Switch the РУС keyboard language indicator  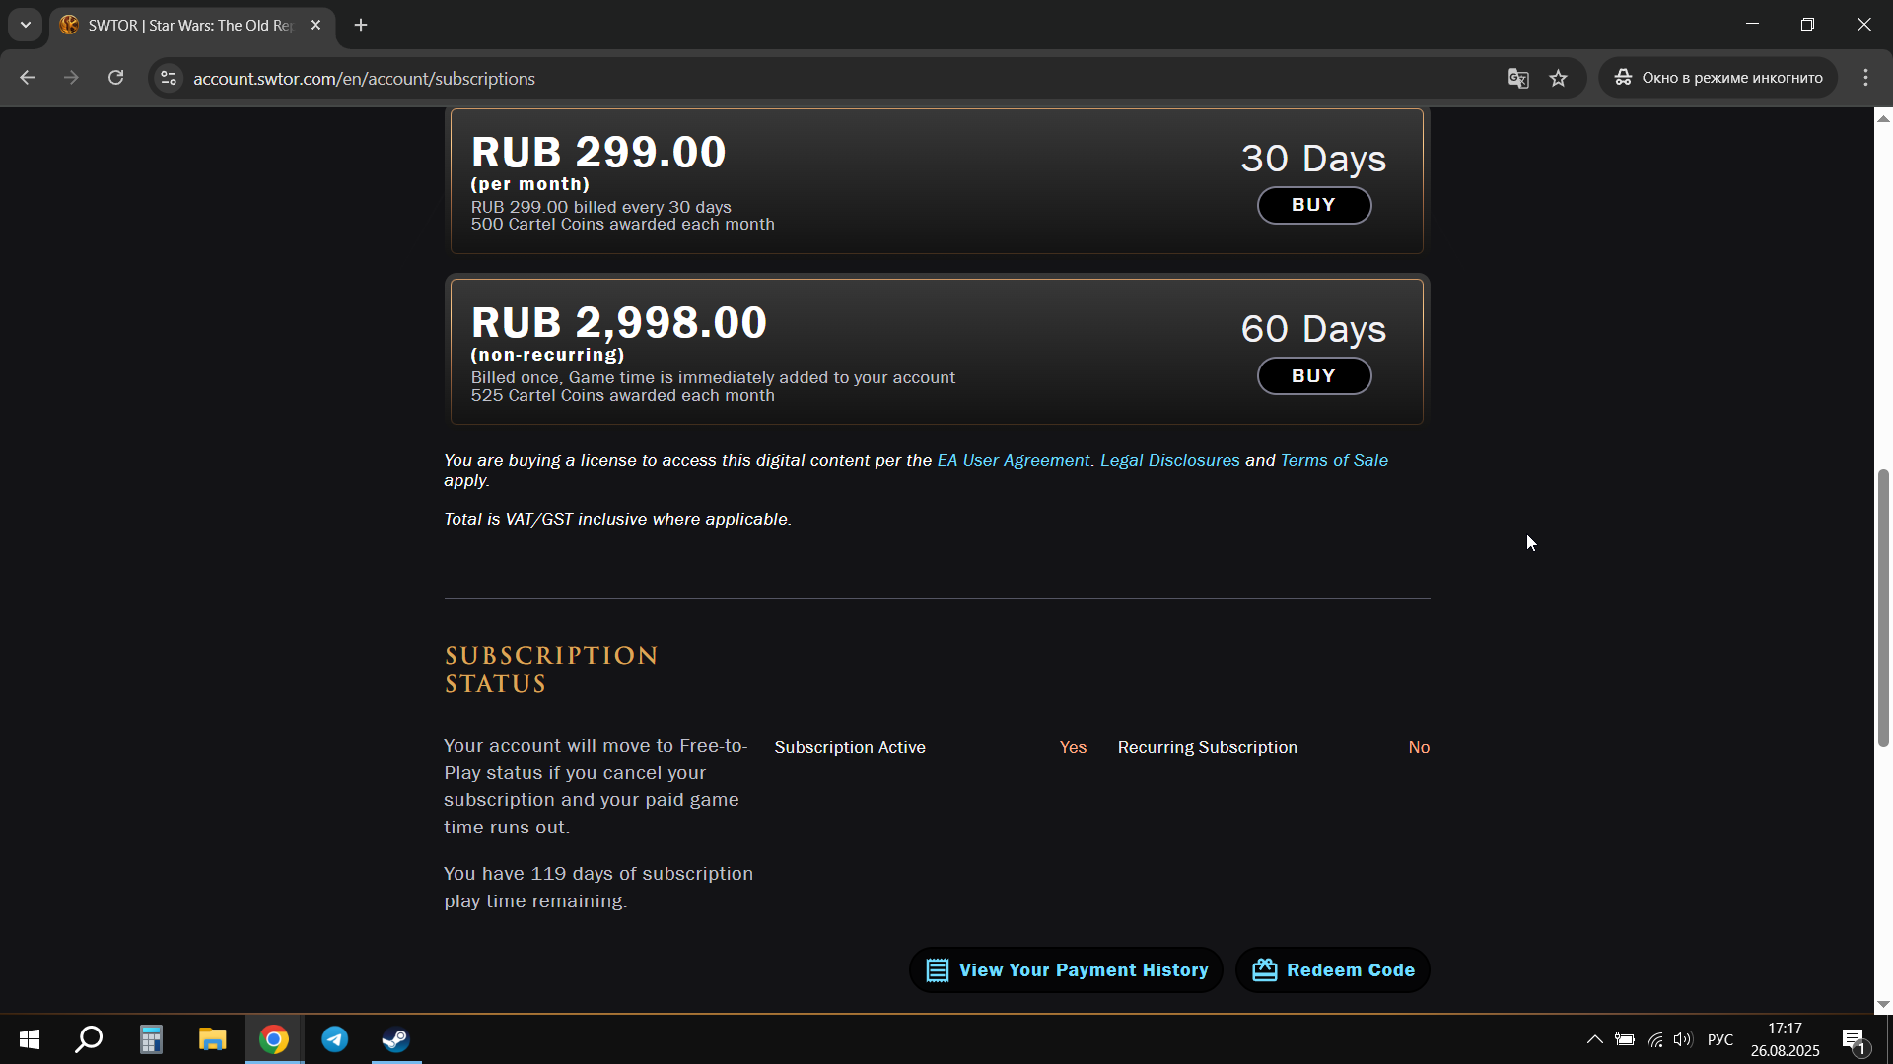coord(1720,1039)
